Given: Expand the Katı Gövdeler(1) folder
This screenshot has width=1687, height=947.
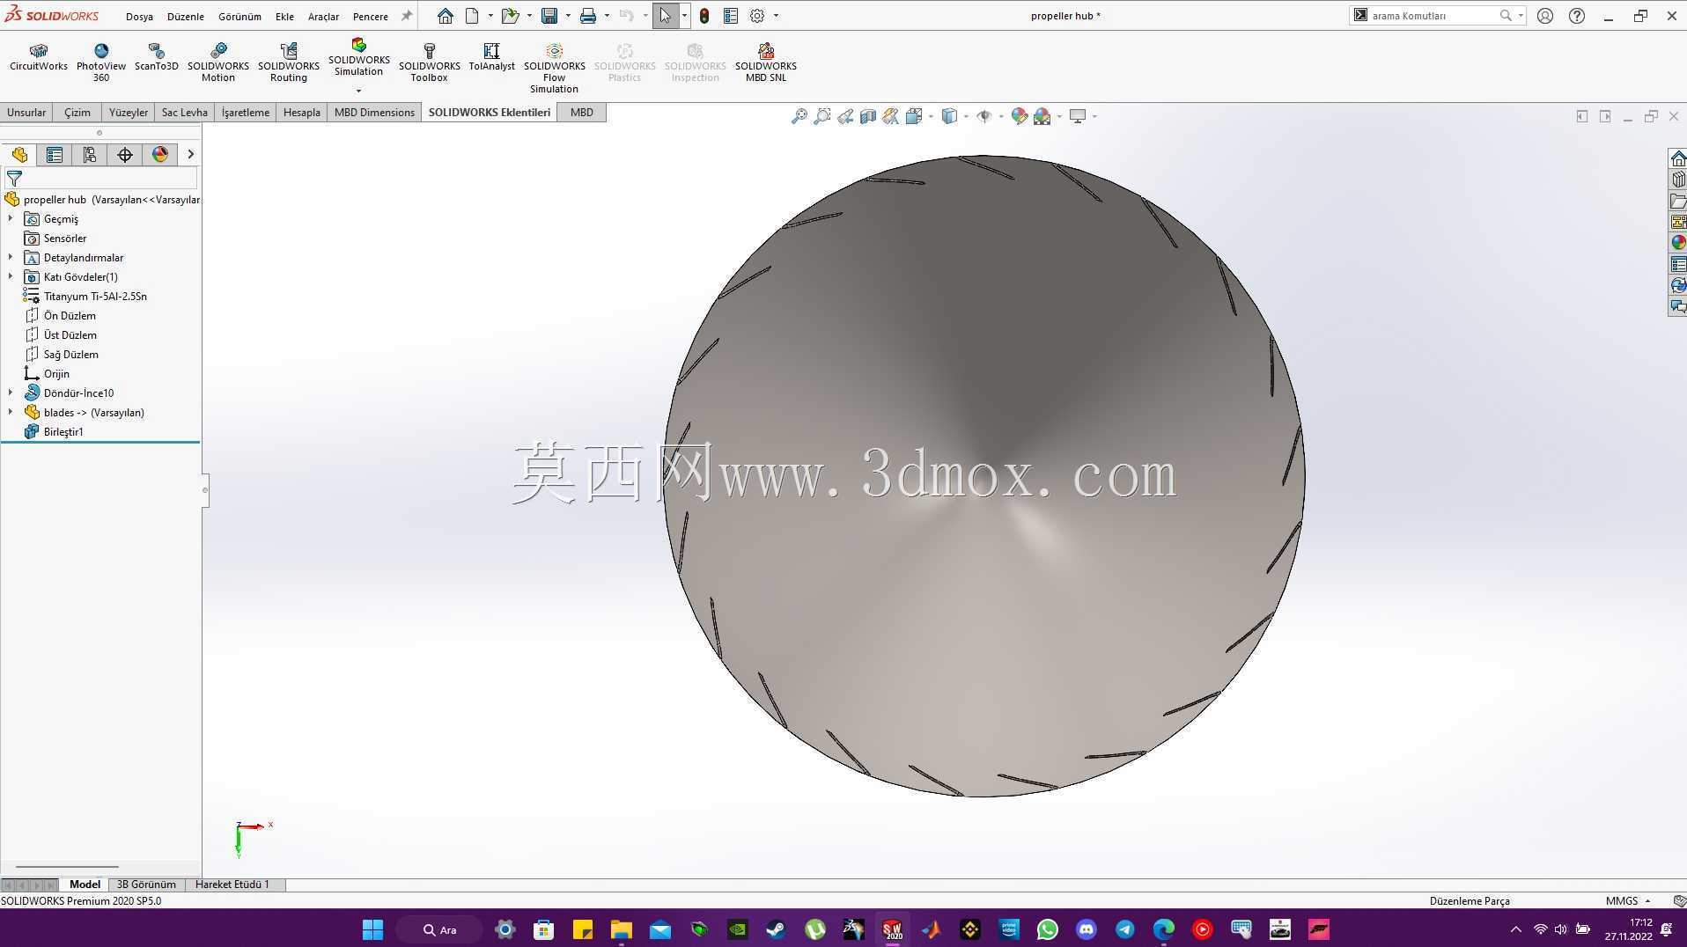Looking at the screenshot, I should (11, 276).
